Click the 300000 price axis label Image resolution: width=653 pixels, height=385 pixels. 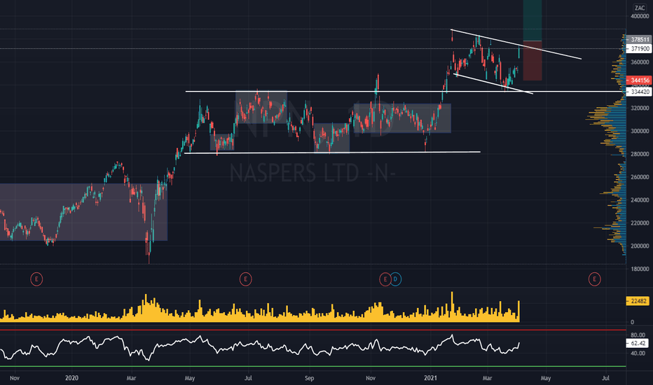pos(640,131)
